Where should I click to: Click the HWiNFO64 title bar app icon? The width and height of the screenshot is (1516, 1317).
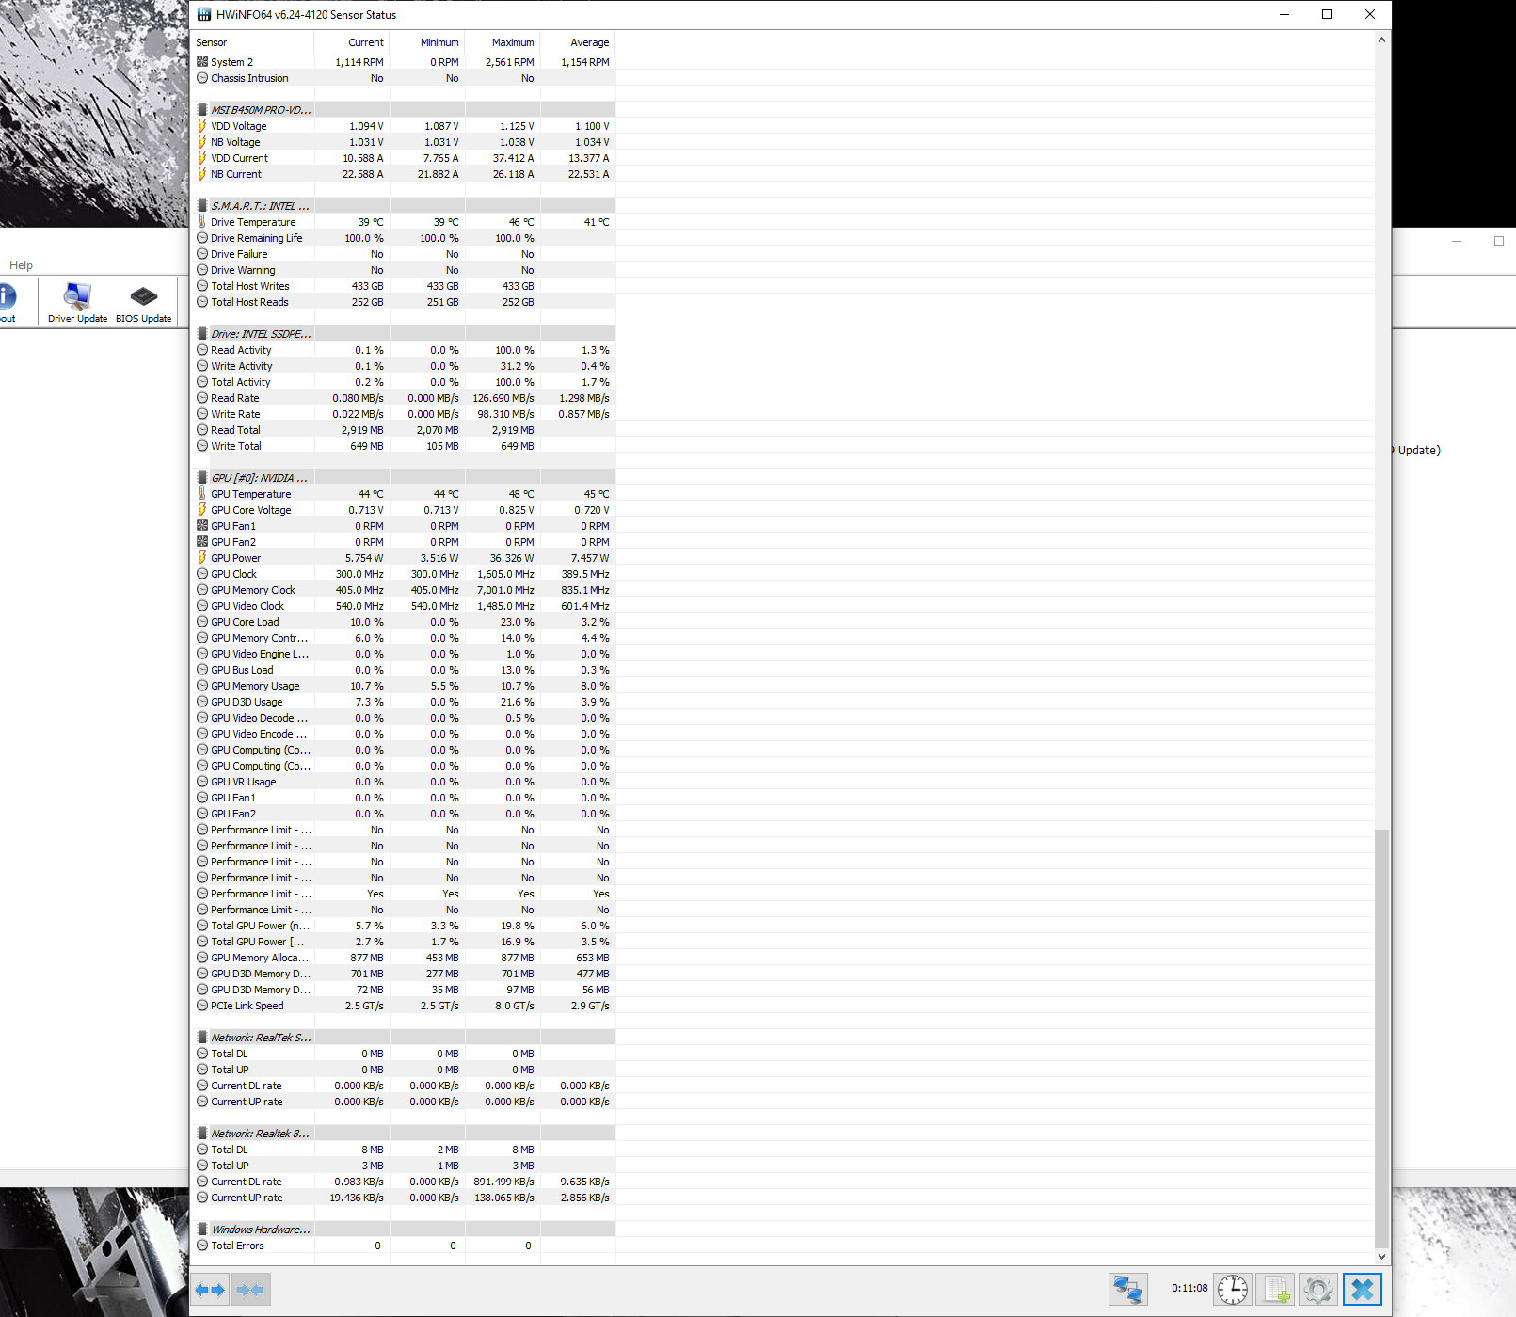click(x=204, y=14)
